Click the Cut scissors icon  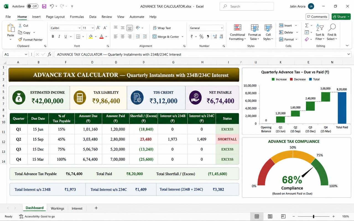coord(20,25)
